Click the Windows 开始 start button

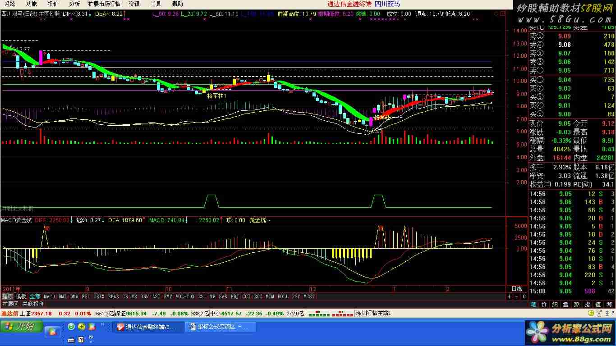tap(22, 326)
